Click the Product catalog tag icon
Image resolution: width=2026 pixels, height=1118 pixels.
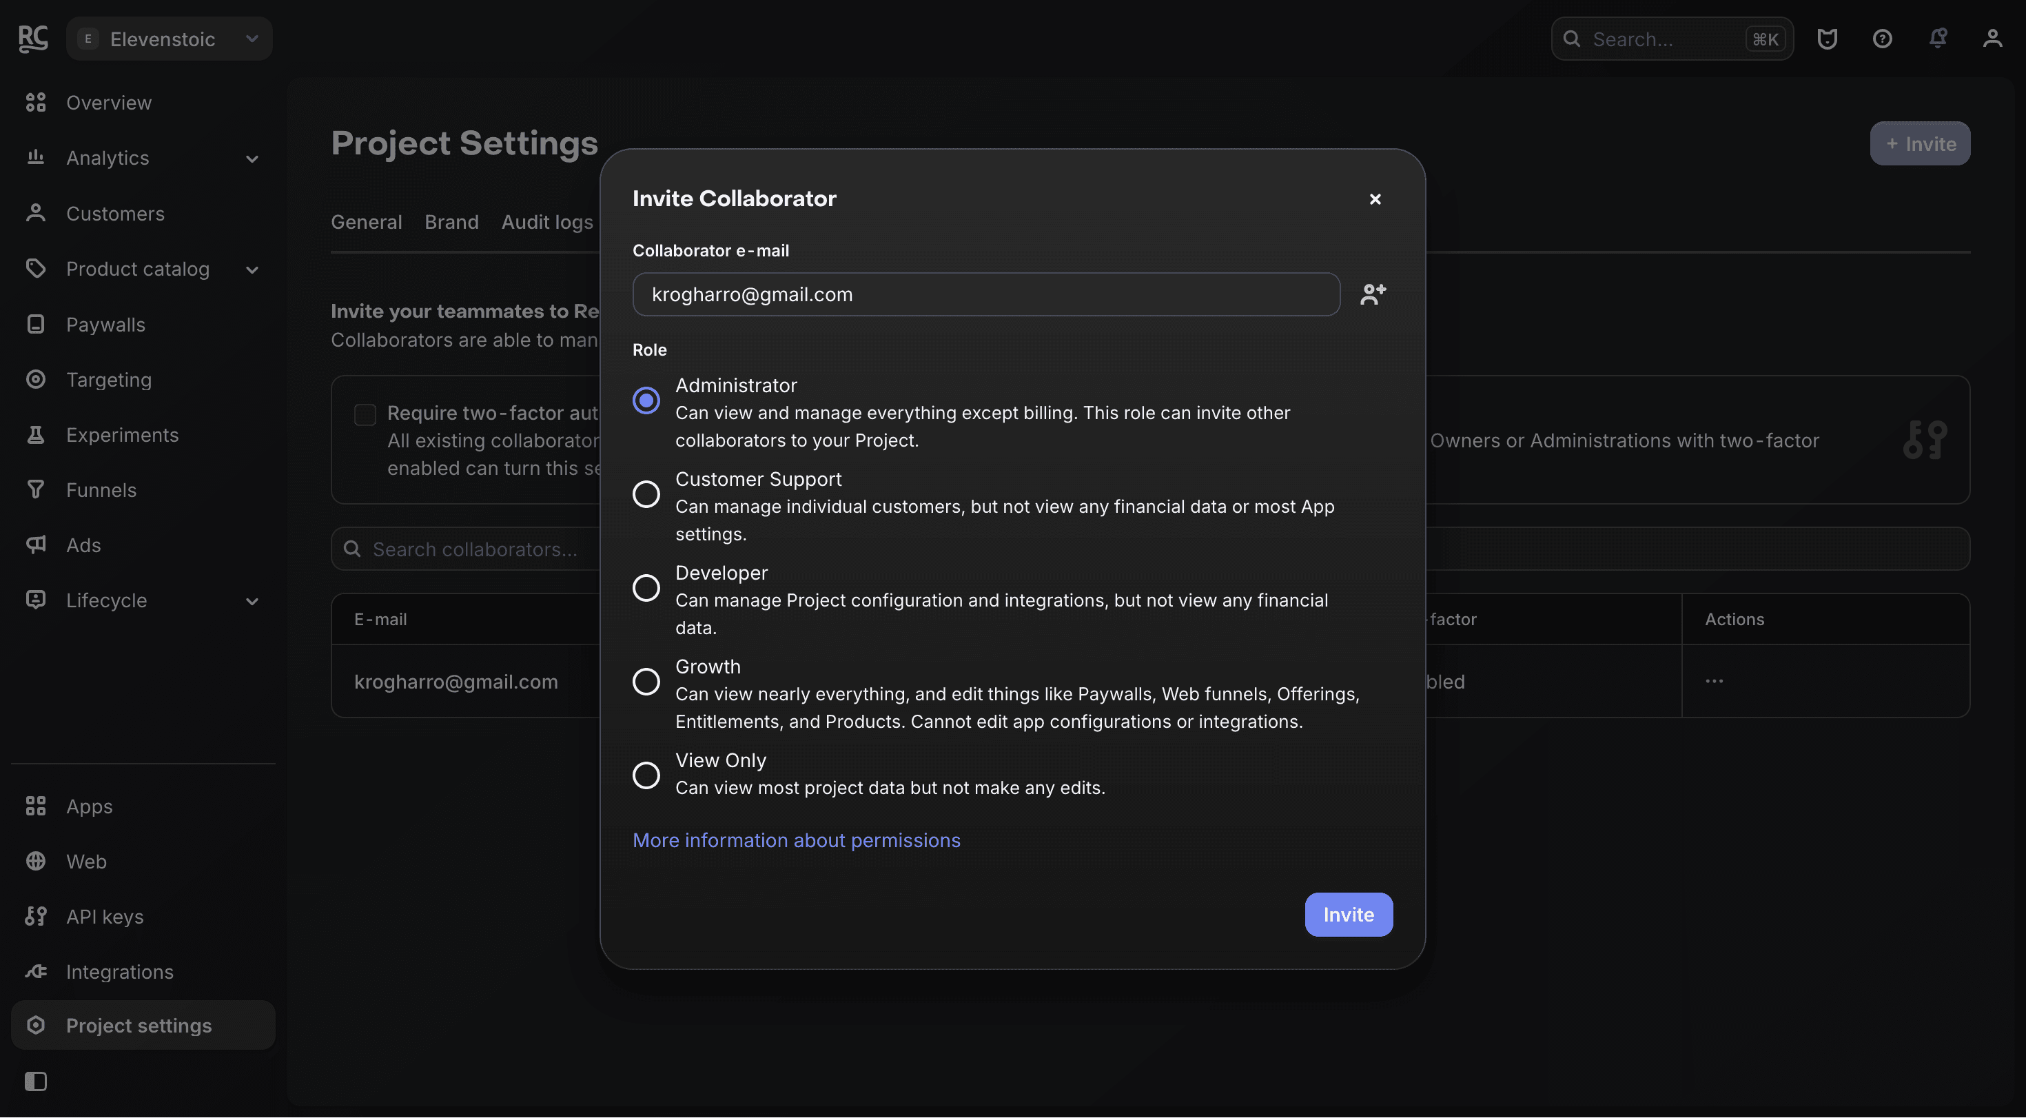click(x=35, y=268)
